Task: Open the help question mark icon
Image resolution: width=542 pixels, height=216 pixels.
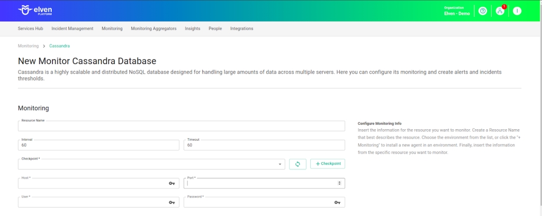Action: (x=482, y=11)
